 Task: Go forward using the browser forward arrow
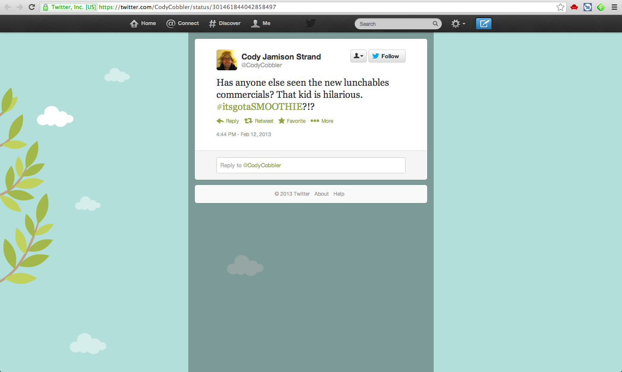click(19, 7)
